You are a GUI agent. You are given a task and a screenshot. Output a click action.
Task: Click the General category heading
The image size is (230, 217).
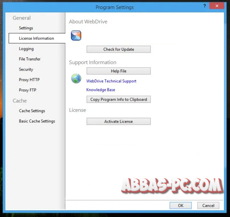click(x=22, y=18)
